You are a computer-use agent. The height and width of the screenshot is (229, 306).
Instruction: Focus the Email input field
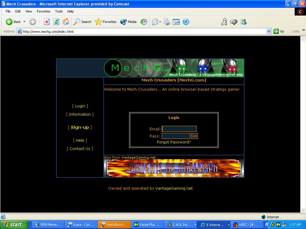tap(179, 129)
